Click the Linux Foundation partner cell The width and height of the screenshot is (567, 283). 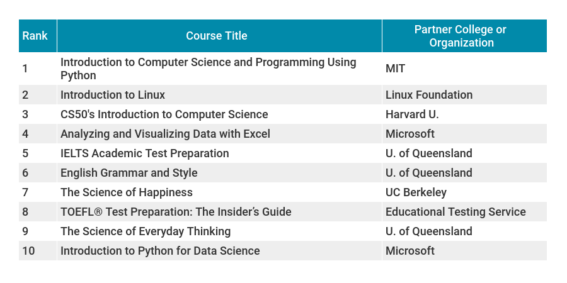point(429,95)
